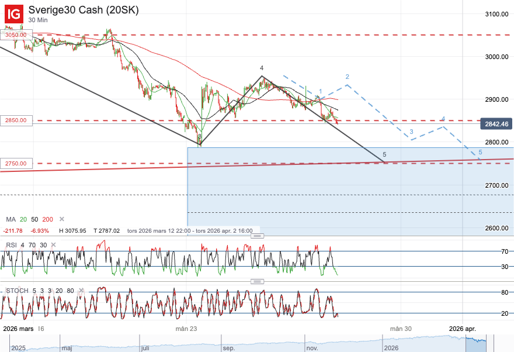
Task: Jump to maj in the navigator timeline
Action: tap(67, 348)
